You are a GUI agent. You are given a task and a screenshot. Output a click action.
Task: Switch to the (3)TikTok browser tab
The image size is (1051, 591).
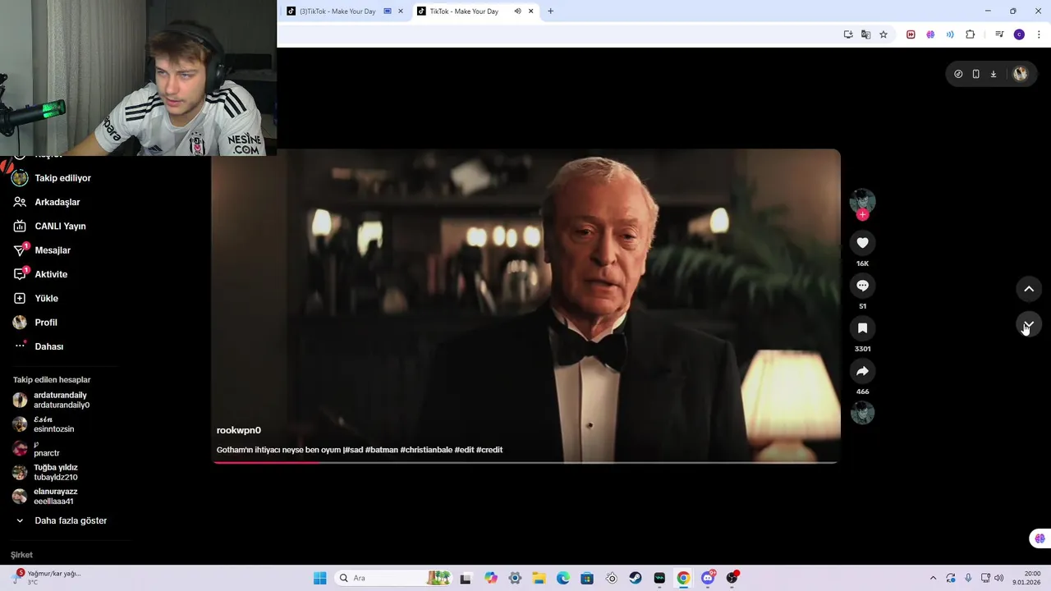click(337, 11)
